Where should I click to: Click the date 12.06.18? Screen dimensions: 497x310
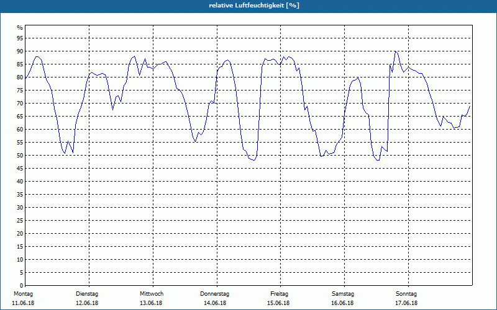coord(87,303)
